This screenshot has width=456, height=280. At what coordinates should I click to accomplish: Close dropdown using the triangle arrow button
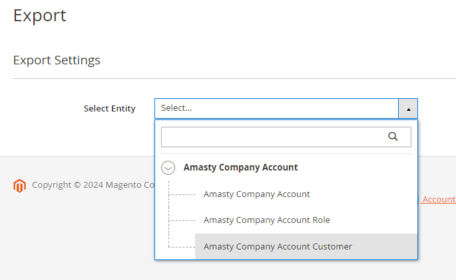point(408,108)
